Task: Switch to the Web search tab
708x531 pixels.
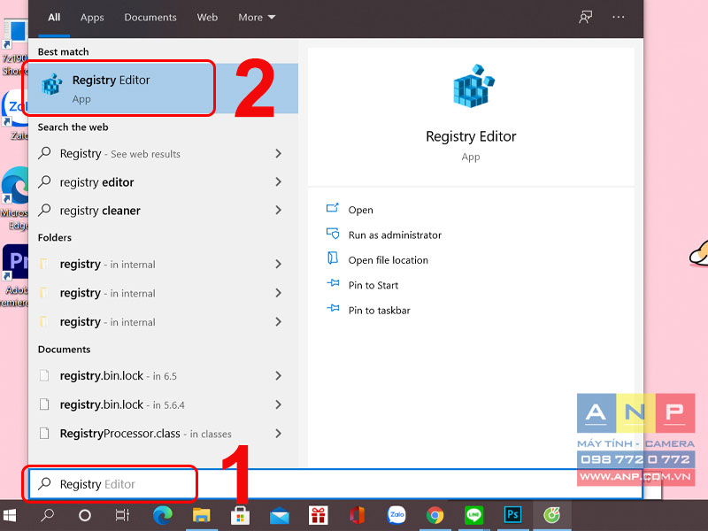Action: tap(207, 18)
